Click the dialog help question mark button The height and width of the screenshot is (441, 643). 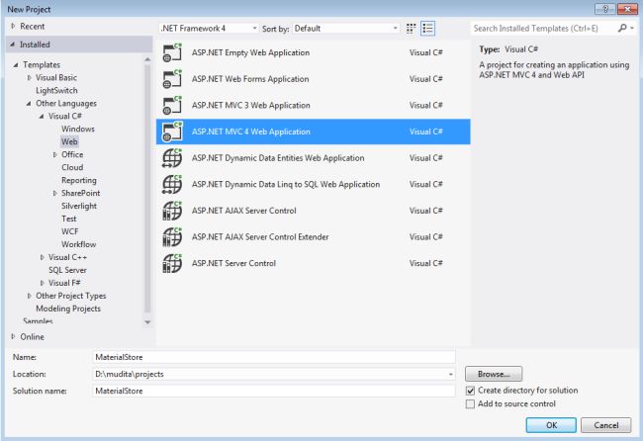[604, 9]
